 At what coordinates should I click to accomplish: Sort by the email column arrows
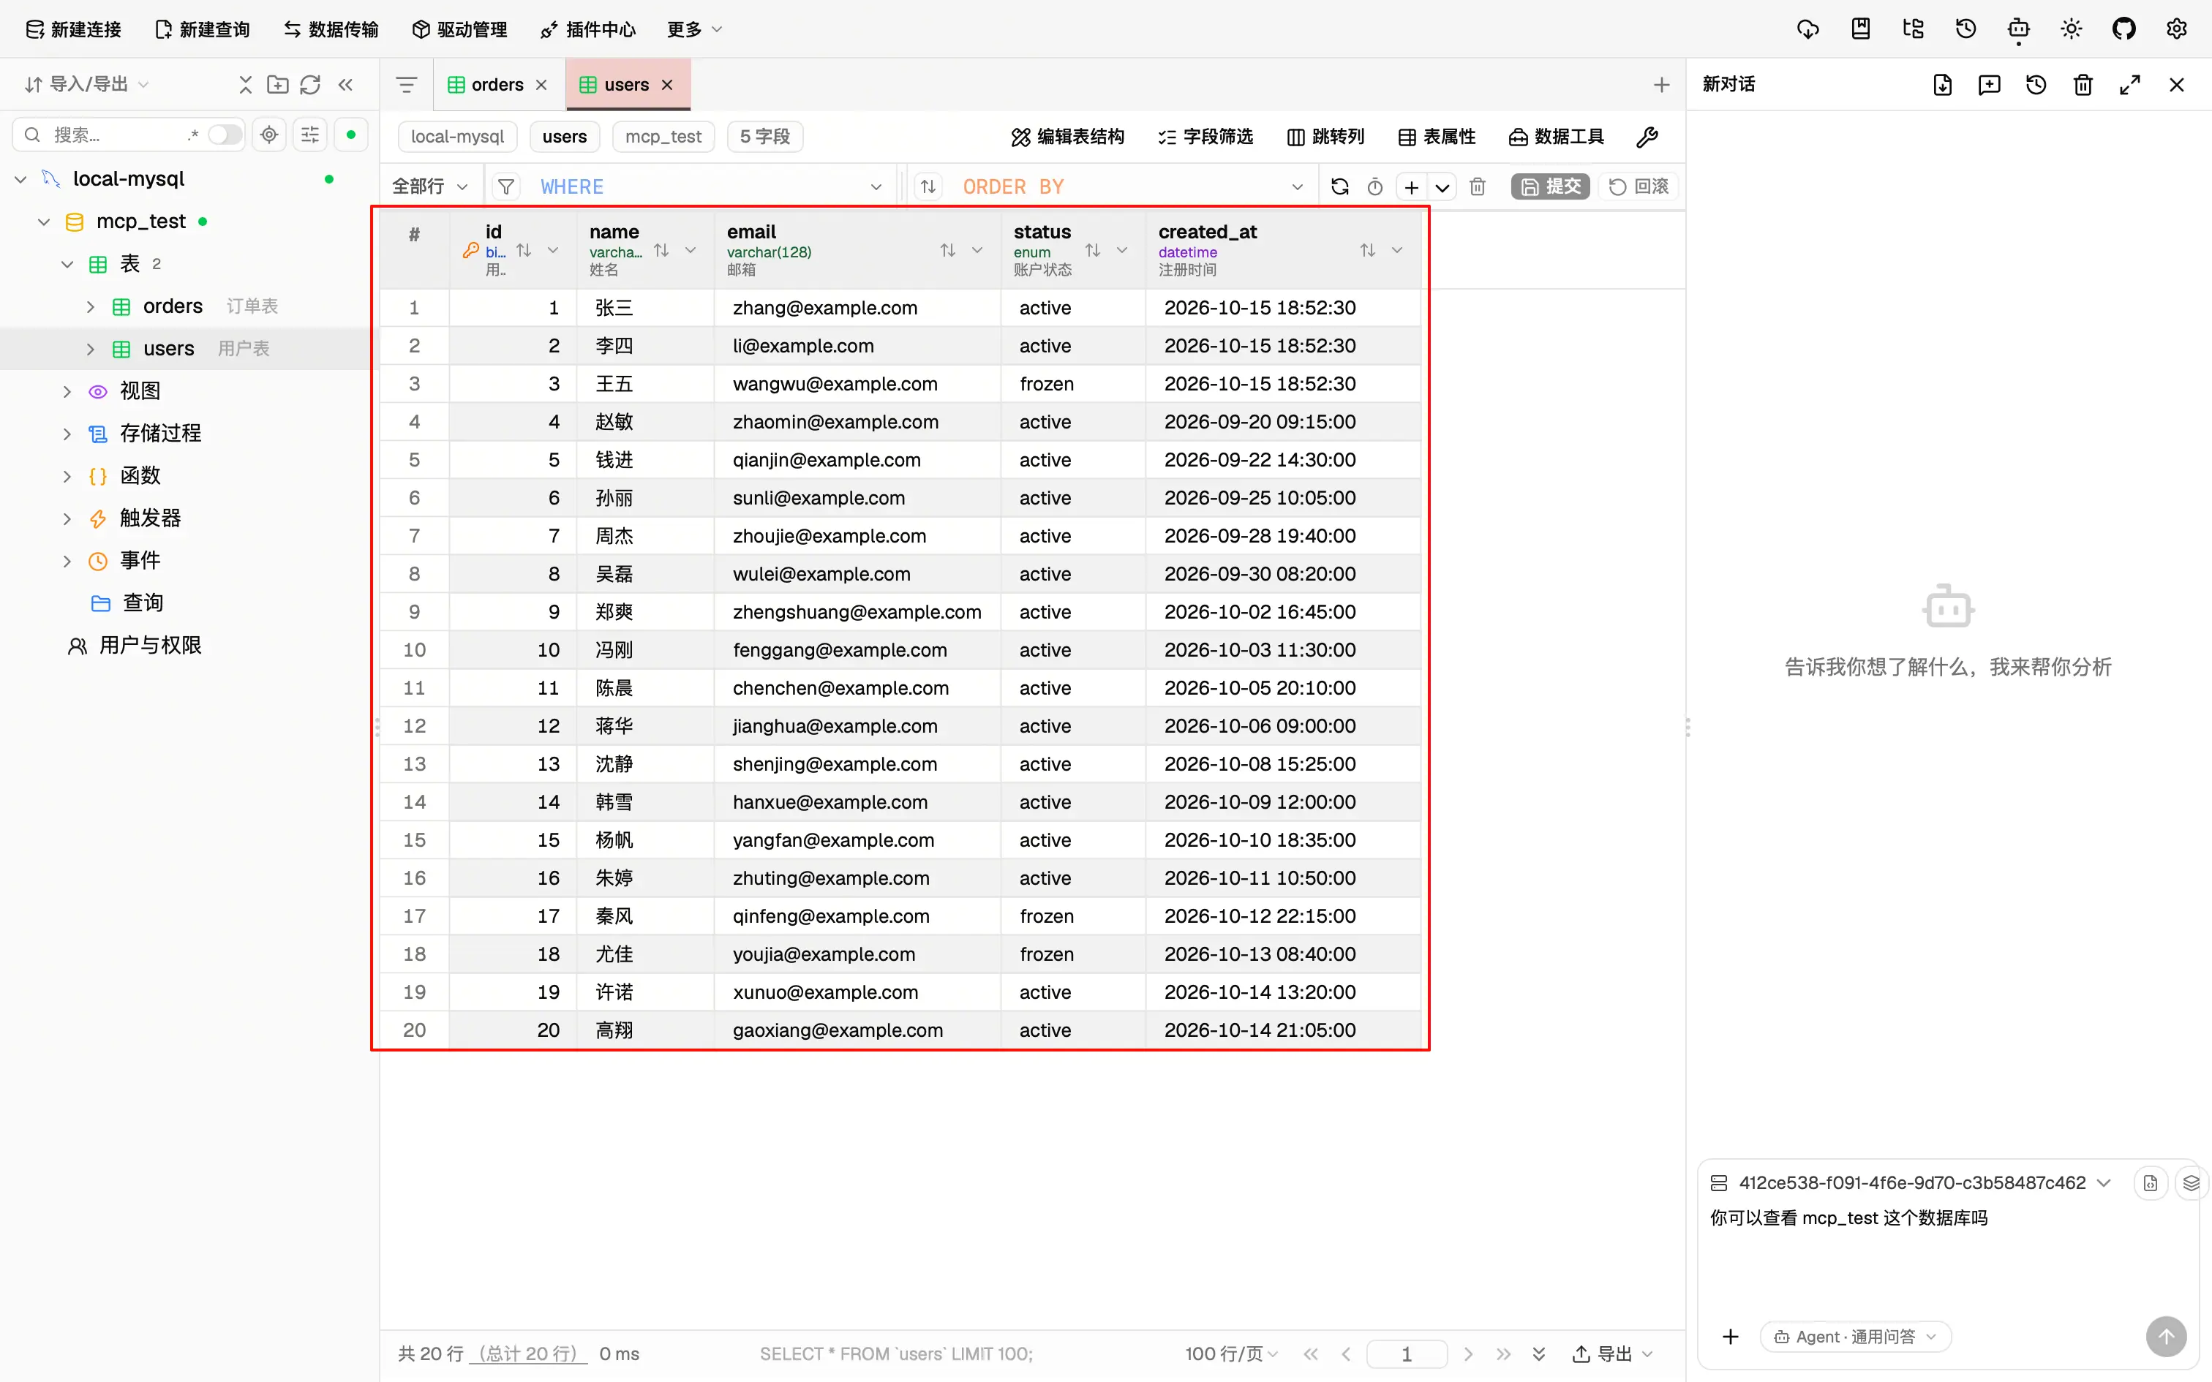click(948, 249)
